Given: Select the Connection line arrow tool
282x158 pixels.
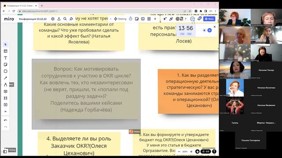Looking at the screenshot, I should (x=5, y=78).
